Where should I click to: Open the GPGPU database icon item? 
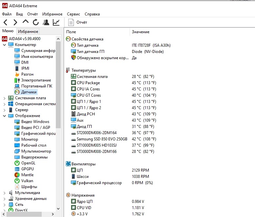pos(17,169)
